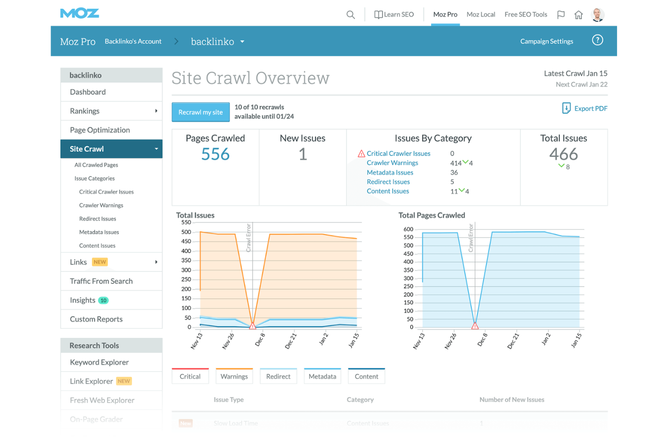Open the help question mark icon
The width and height of the screenshot is (668, 445).
click(597, 40)
